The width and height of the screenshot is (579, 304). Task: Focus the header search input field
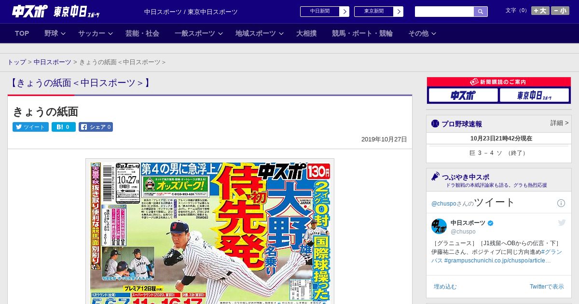click(444, 12)
